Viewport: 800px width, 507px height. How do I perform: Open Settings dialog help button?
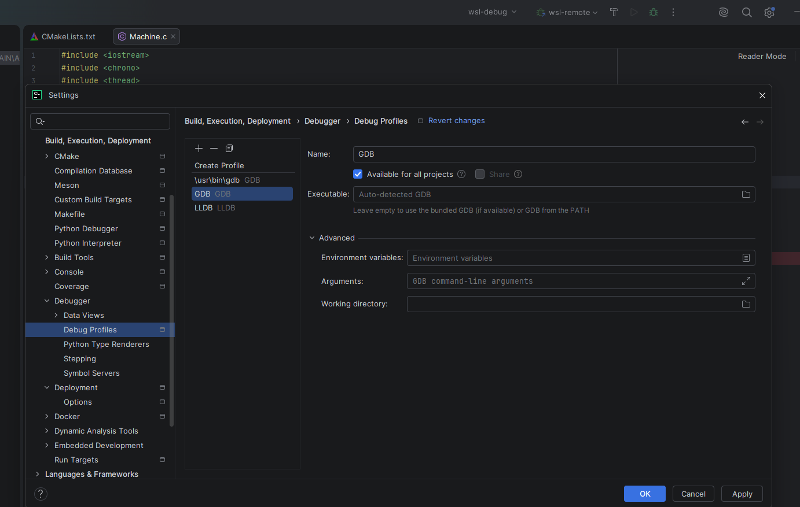click(x=41, y=494)
